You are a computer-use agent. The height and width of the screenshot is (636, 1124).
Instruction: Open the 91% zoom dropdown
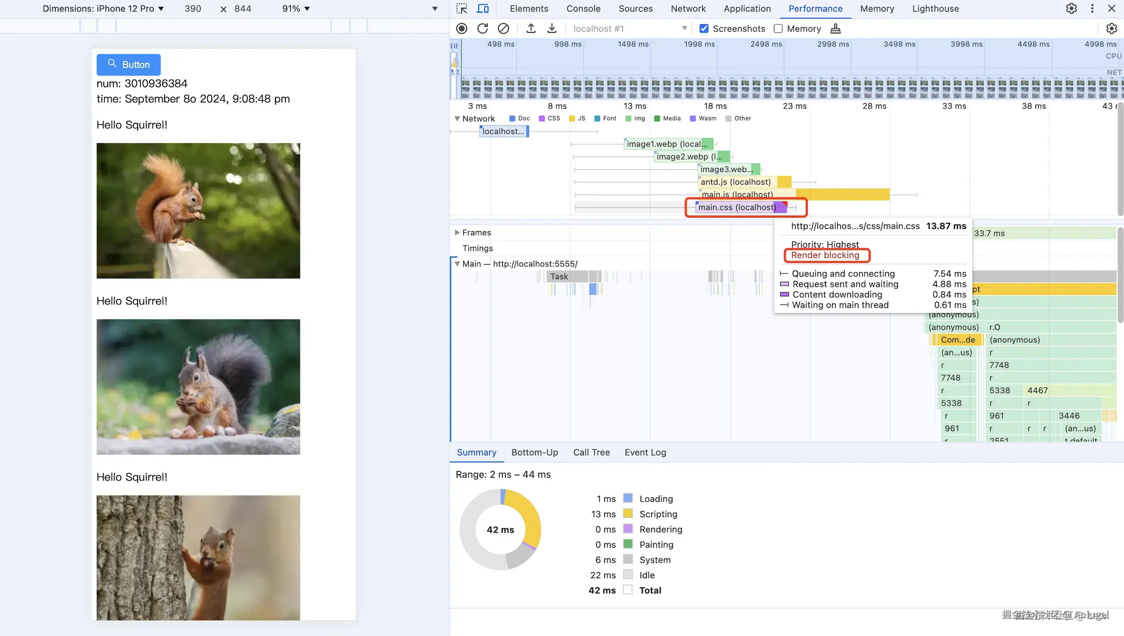[296, 8]
